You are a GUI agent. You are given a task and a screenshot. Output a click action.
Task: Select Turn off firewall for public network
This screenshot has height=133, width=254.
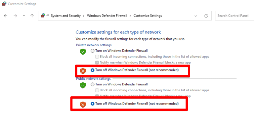pos(93,104)
